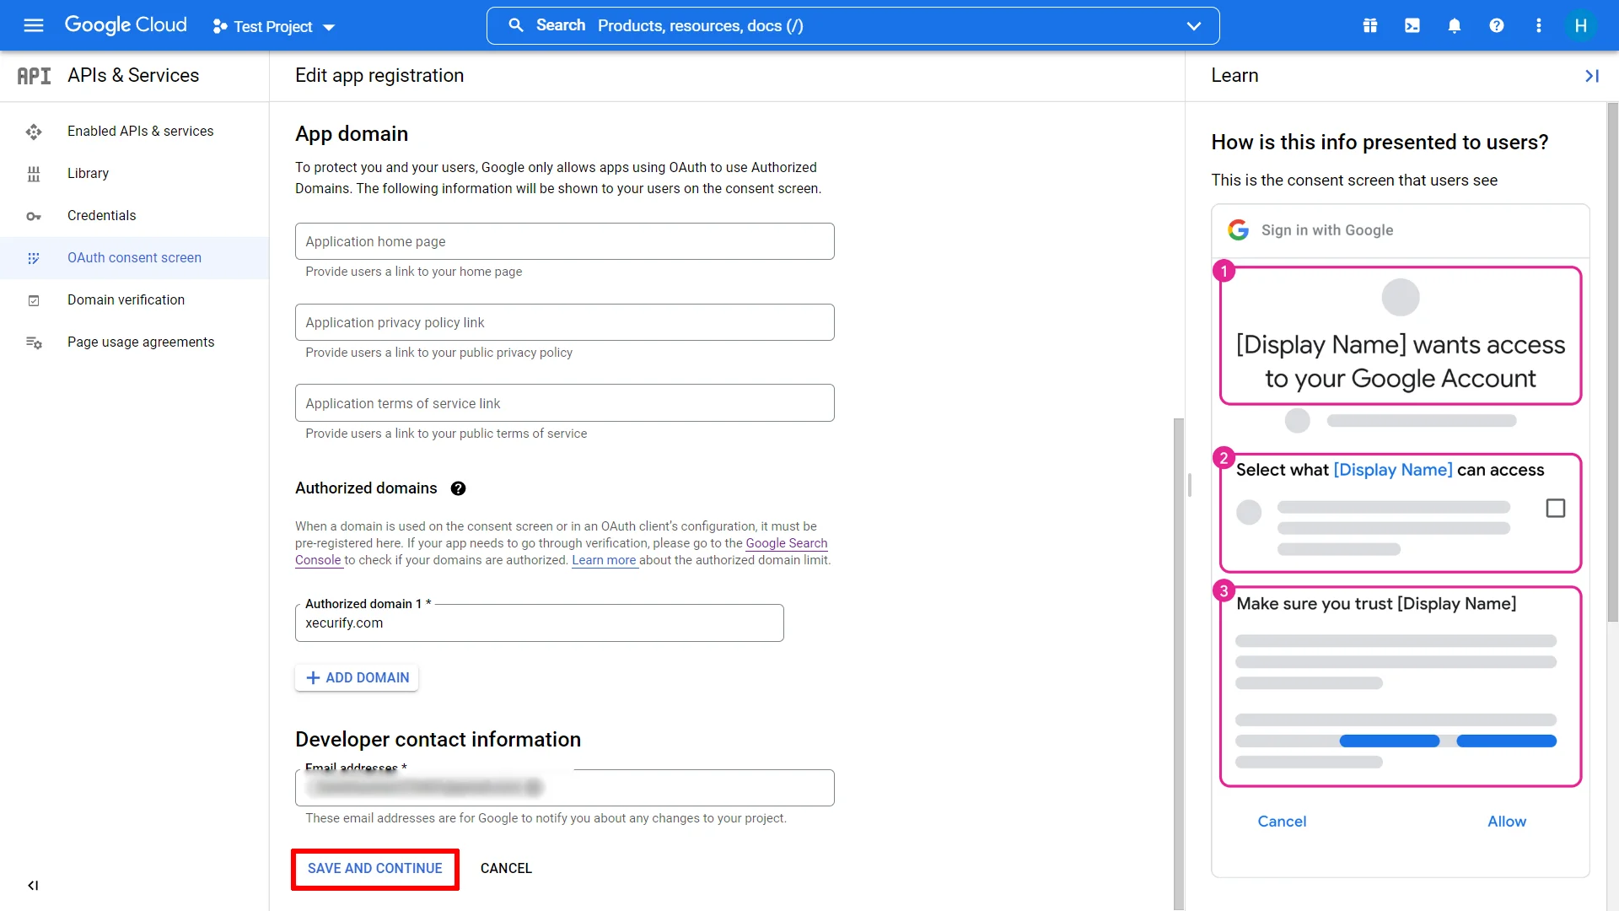This screenshot has height=911, width=1619.
Task: Click the Domain verification icon
Action: 34,299
